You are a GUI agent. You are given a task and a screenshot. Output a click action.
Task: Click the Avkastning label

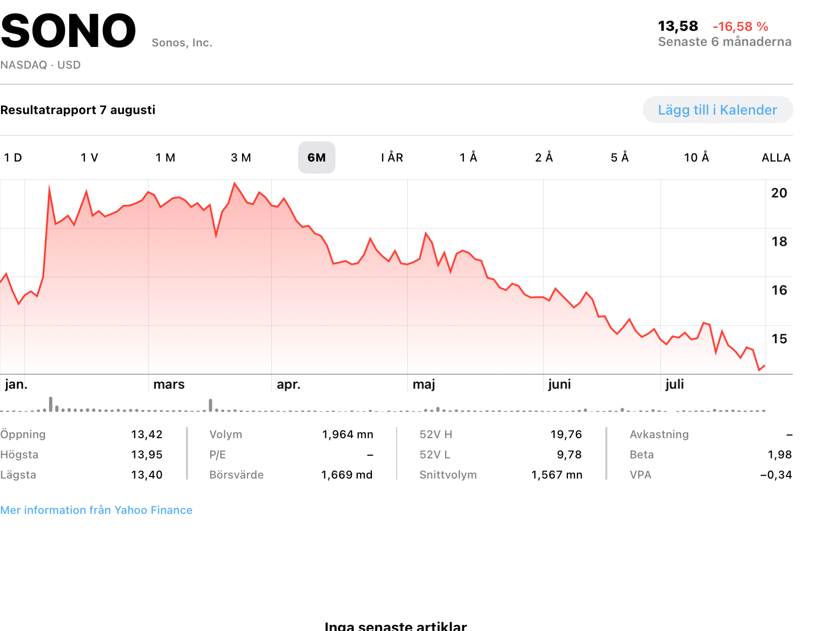coord(659,434)
